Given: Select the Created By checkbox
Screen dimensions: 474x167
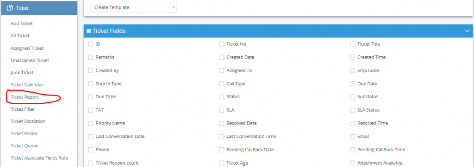Looking at the screenshot, I should pos(91,71).
